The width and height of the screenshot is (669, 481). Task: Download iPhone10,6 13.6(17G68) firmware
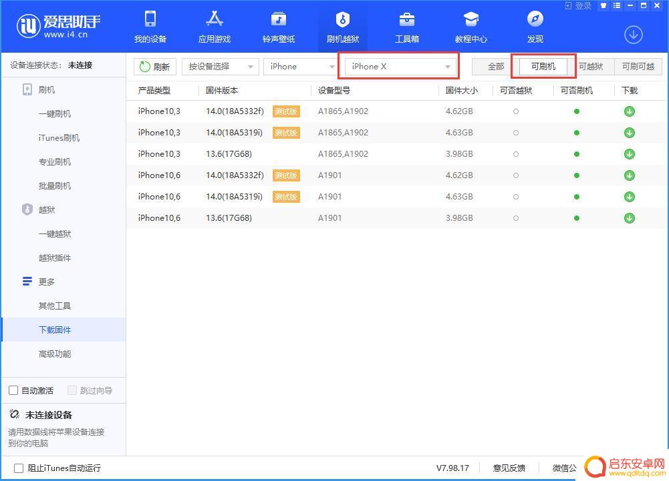pyautogui.click(x=630, y=218)
